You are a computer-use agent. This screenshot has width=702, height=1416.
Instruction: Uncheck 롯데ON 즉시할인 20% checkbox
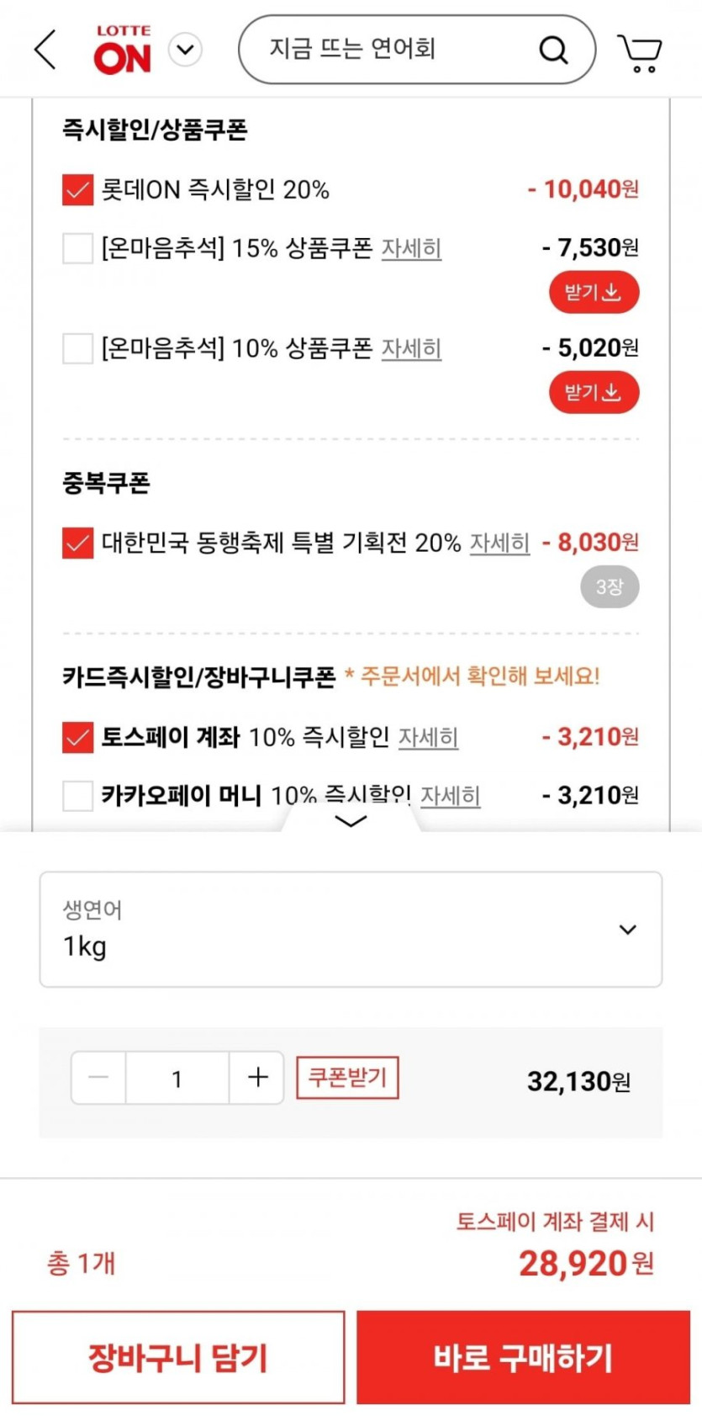(77, 190)
